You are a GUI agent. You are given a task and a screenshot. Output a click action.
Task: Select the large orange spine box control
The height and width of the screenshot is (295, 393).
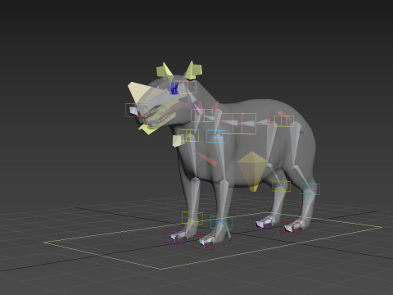tap(237, 124)
